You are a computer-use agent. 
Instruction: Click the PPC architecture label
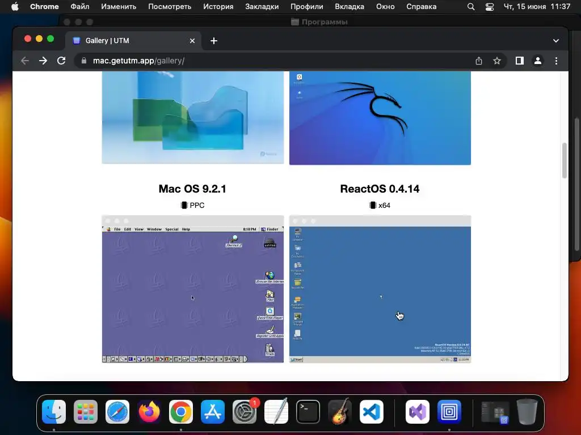(x=192, y=205)
